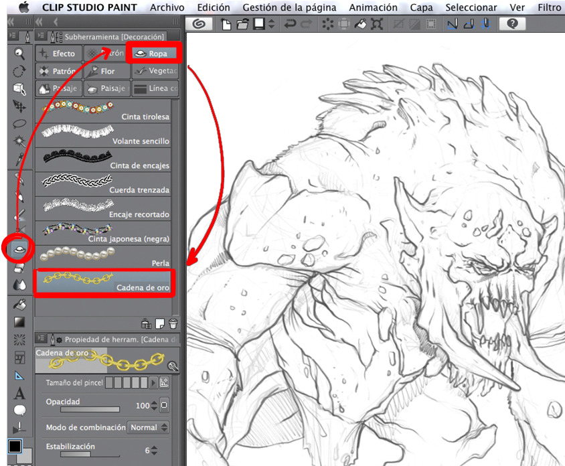
Task: Select the Rotate view tool
Action: point(19,71)
